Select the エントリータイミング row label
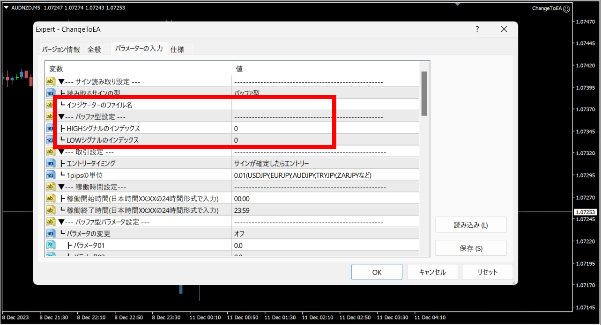 click(88, 164)
